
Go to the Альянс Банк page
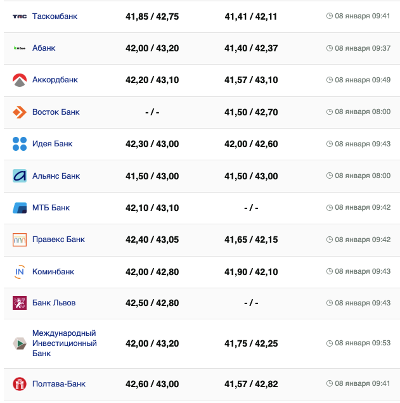(x=56, y=176)
